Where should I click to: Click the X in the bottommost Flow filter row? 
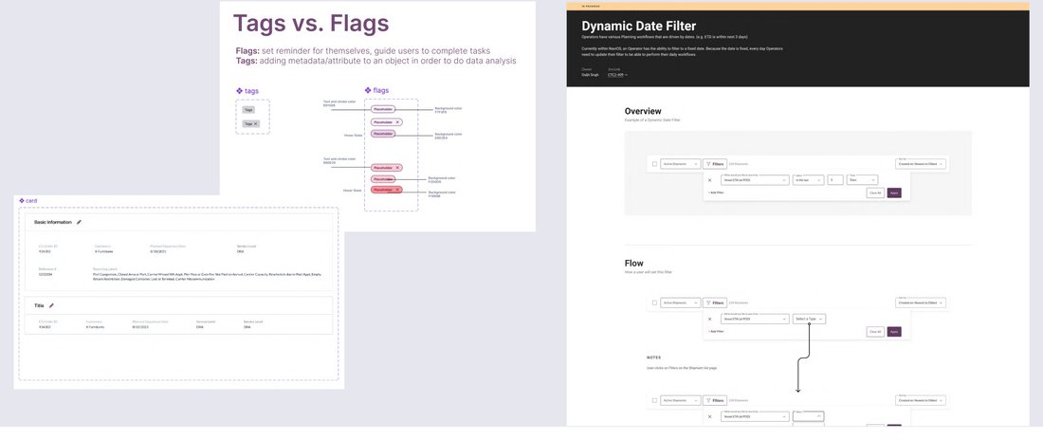[x=710, y=416]
